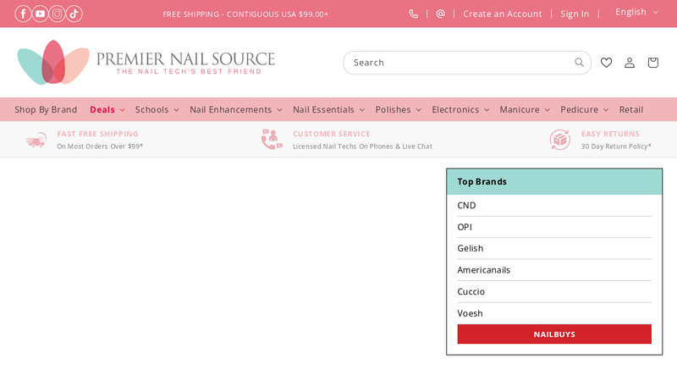
Task: Click the easy returns box icon
Action: 560,140
